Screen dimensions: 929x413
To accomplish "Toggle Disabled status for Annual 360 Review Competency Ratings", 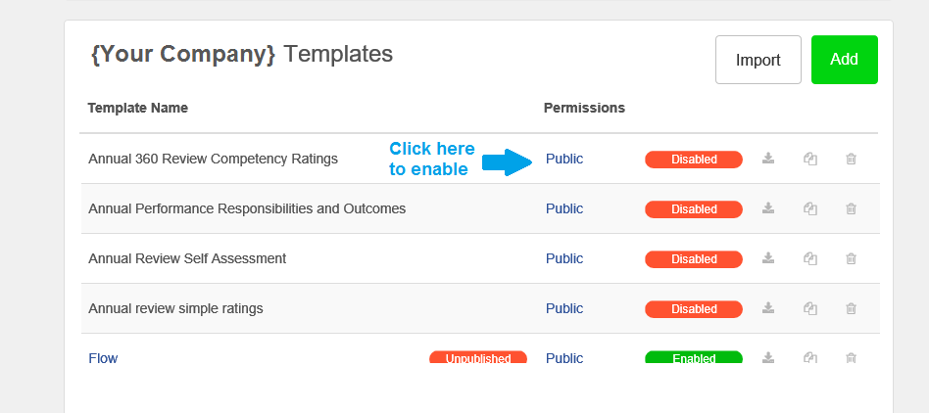I will [x=694, y=160].
